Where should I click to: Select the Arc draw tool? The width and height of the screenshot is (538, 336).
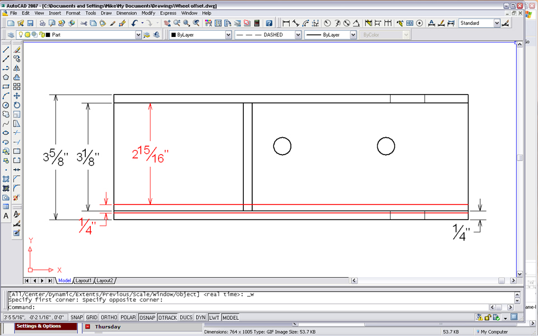[x=6, y=96]
